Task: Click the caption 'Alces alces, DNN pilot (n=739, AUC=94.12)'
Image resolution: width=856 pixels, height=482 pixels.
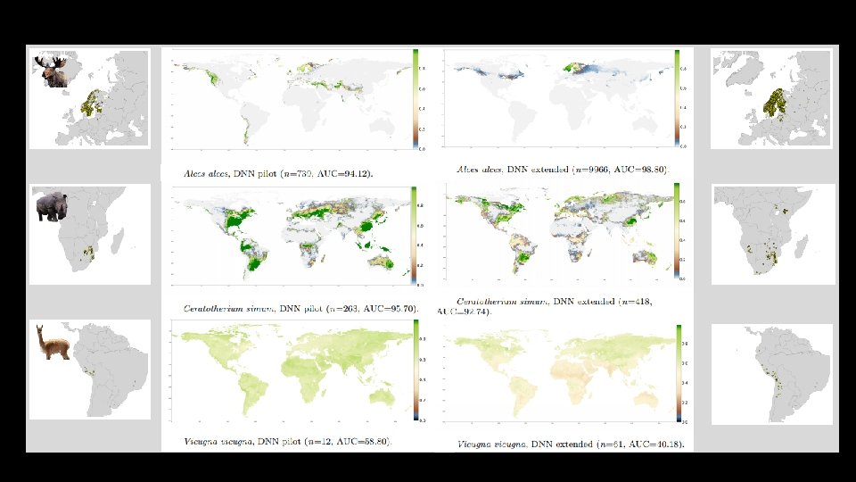Action: (278, 174)
